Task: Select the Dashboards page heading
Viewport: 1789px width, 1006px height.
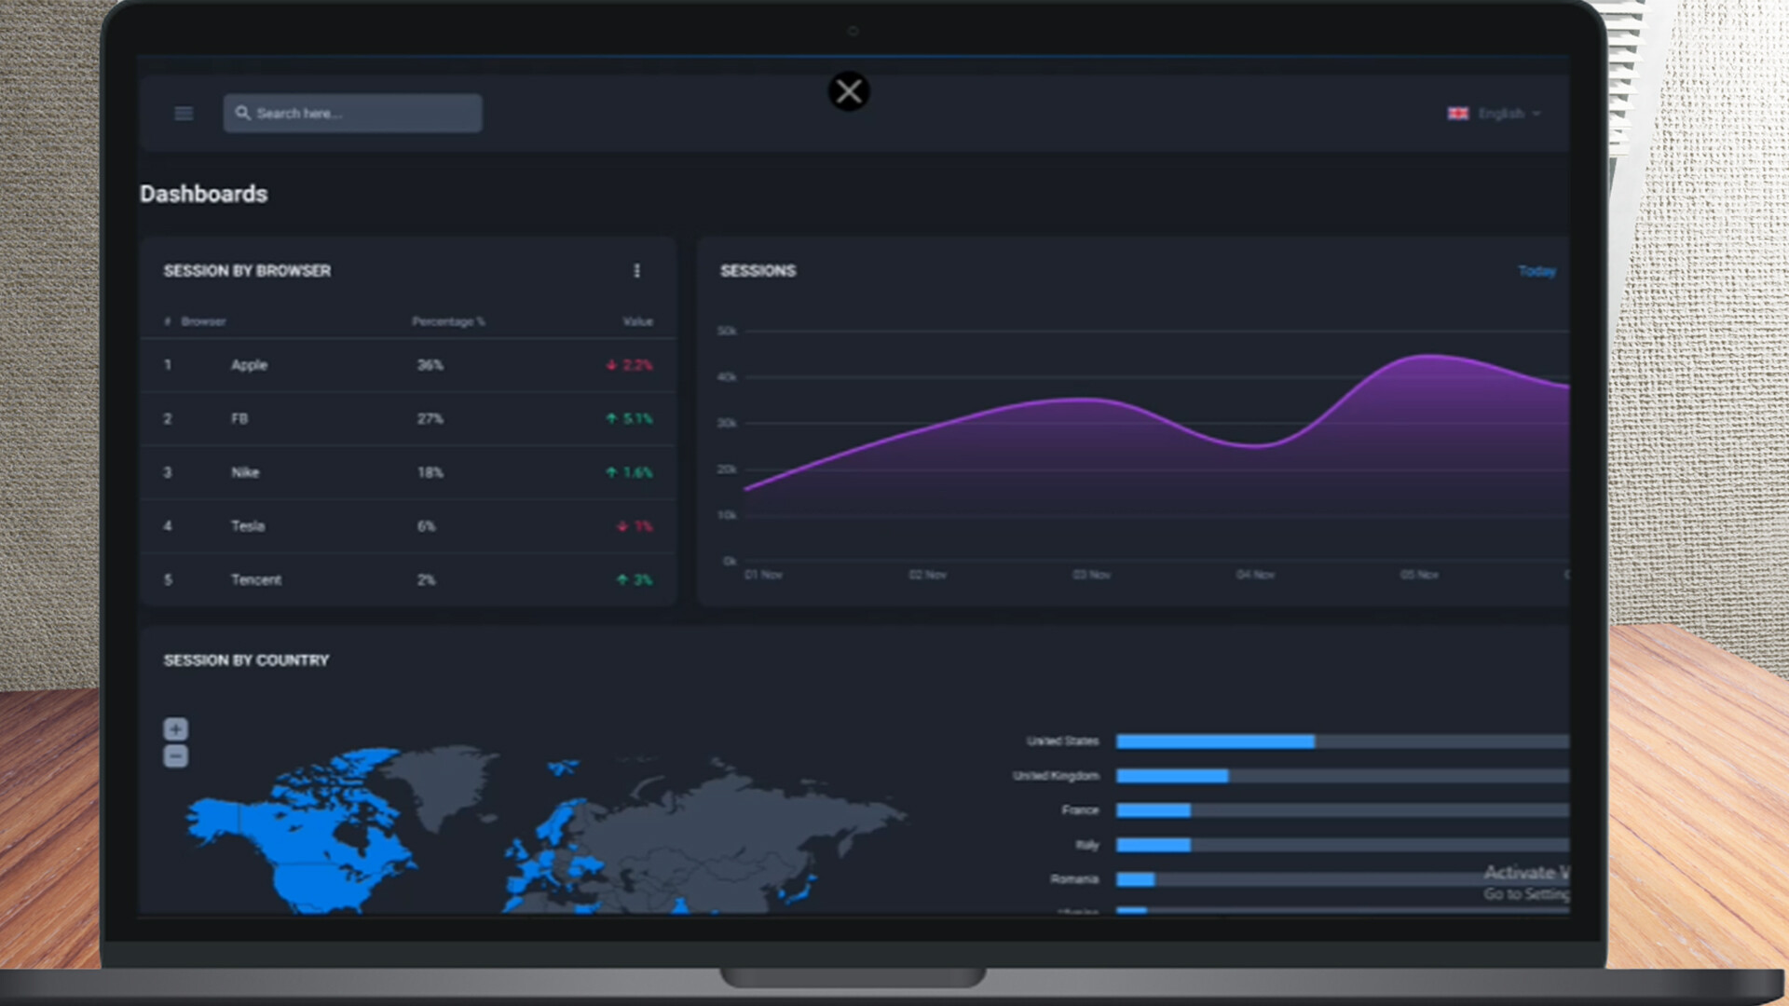Action: (x=203, y=194)
